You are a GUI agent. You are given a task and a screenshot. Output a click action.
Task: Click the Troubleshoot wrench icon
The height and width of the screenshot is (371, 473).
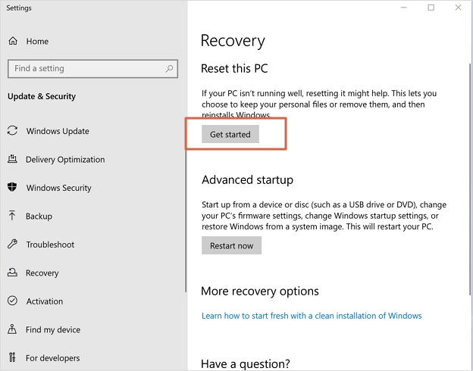point(12,245)
